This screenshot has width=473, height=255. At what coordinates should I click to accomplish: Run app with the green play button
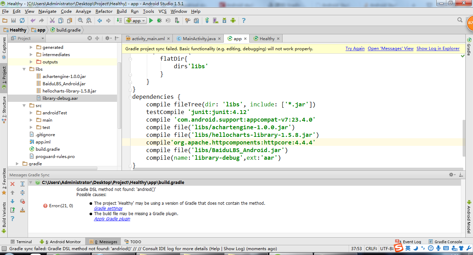point(151,20)
